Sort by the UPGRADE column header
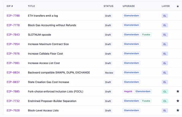This screenshot has width=182, height=117. 129,6
